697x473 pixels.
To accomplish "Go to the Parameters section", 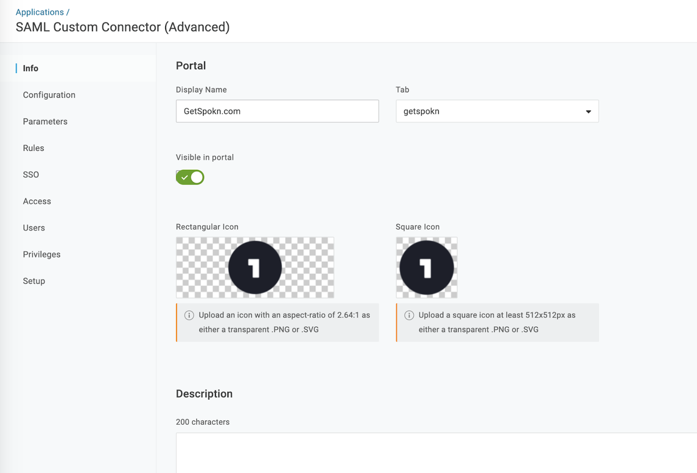I will (x=45, y=122).
